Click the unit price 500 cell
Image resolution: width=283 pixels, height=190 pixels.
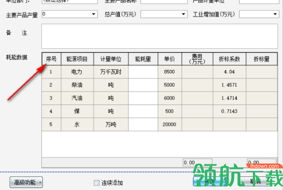(x=170, y=111)
